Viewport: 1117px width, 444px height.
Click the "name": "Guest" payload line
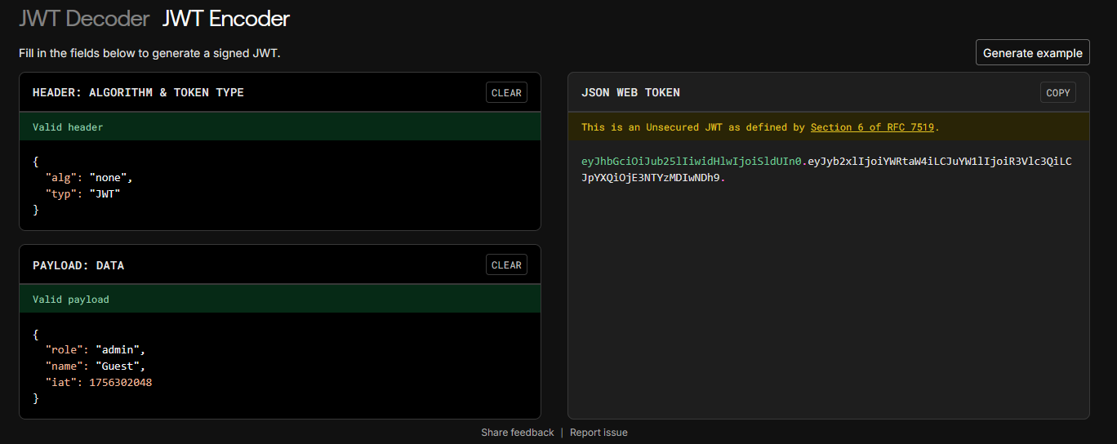pos(96,366)
